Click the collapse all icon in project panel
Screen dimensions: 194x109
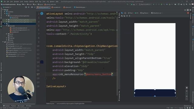(x=29, y=7)
